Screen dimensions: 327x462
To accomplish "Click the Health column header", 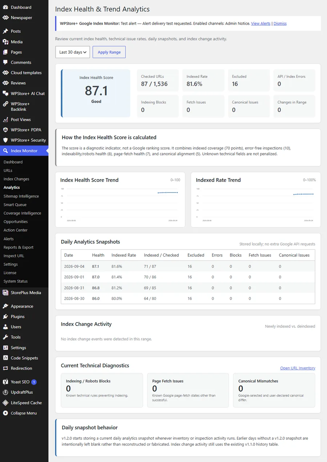I will tap(98, 255).
